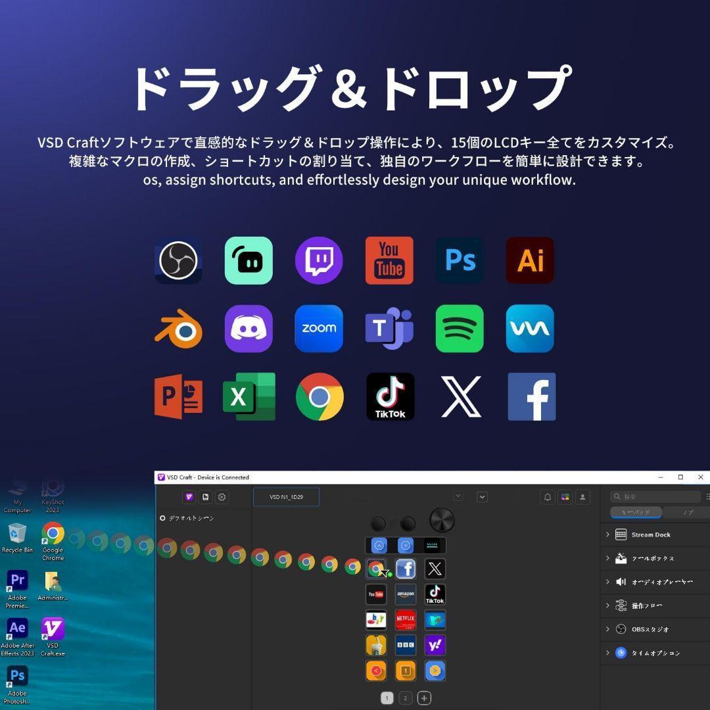Viewport: 710px width, 710px height.
Task: Open the bright dropdown arrow beside the bell
Action: click(483, 497)
